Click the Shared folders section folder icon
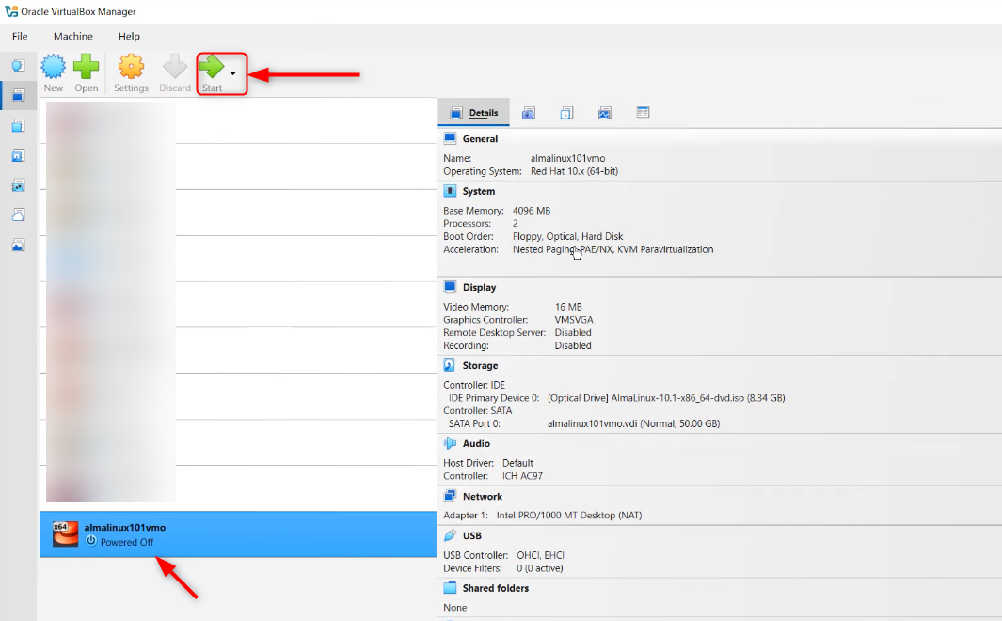 450,588
